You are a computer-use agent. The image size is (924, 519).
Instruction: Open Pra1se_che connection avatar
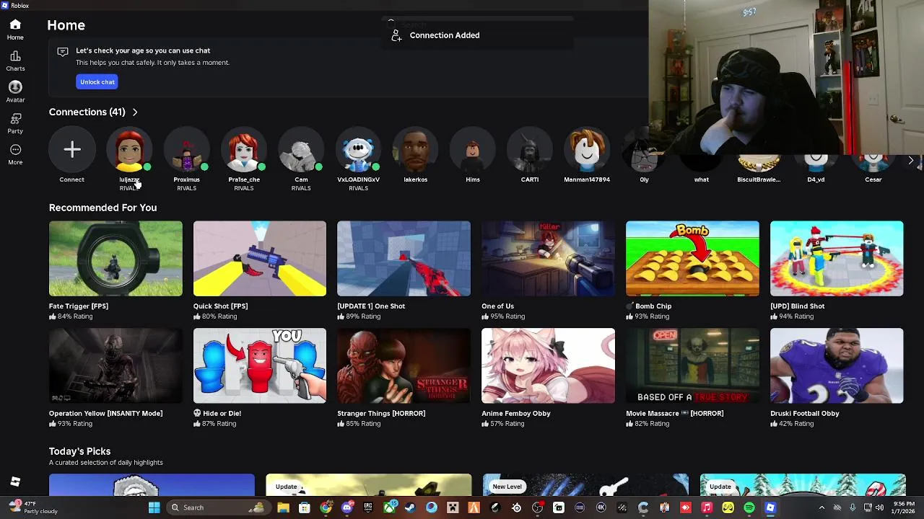click(244, 149)
